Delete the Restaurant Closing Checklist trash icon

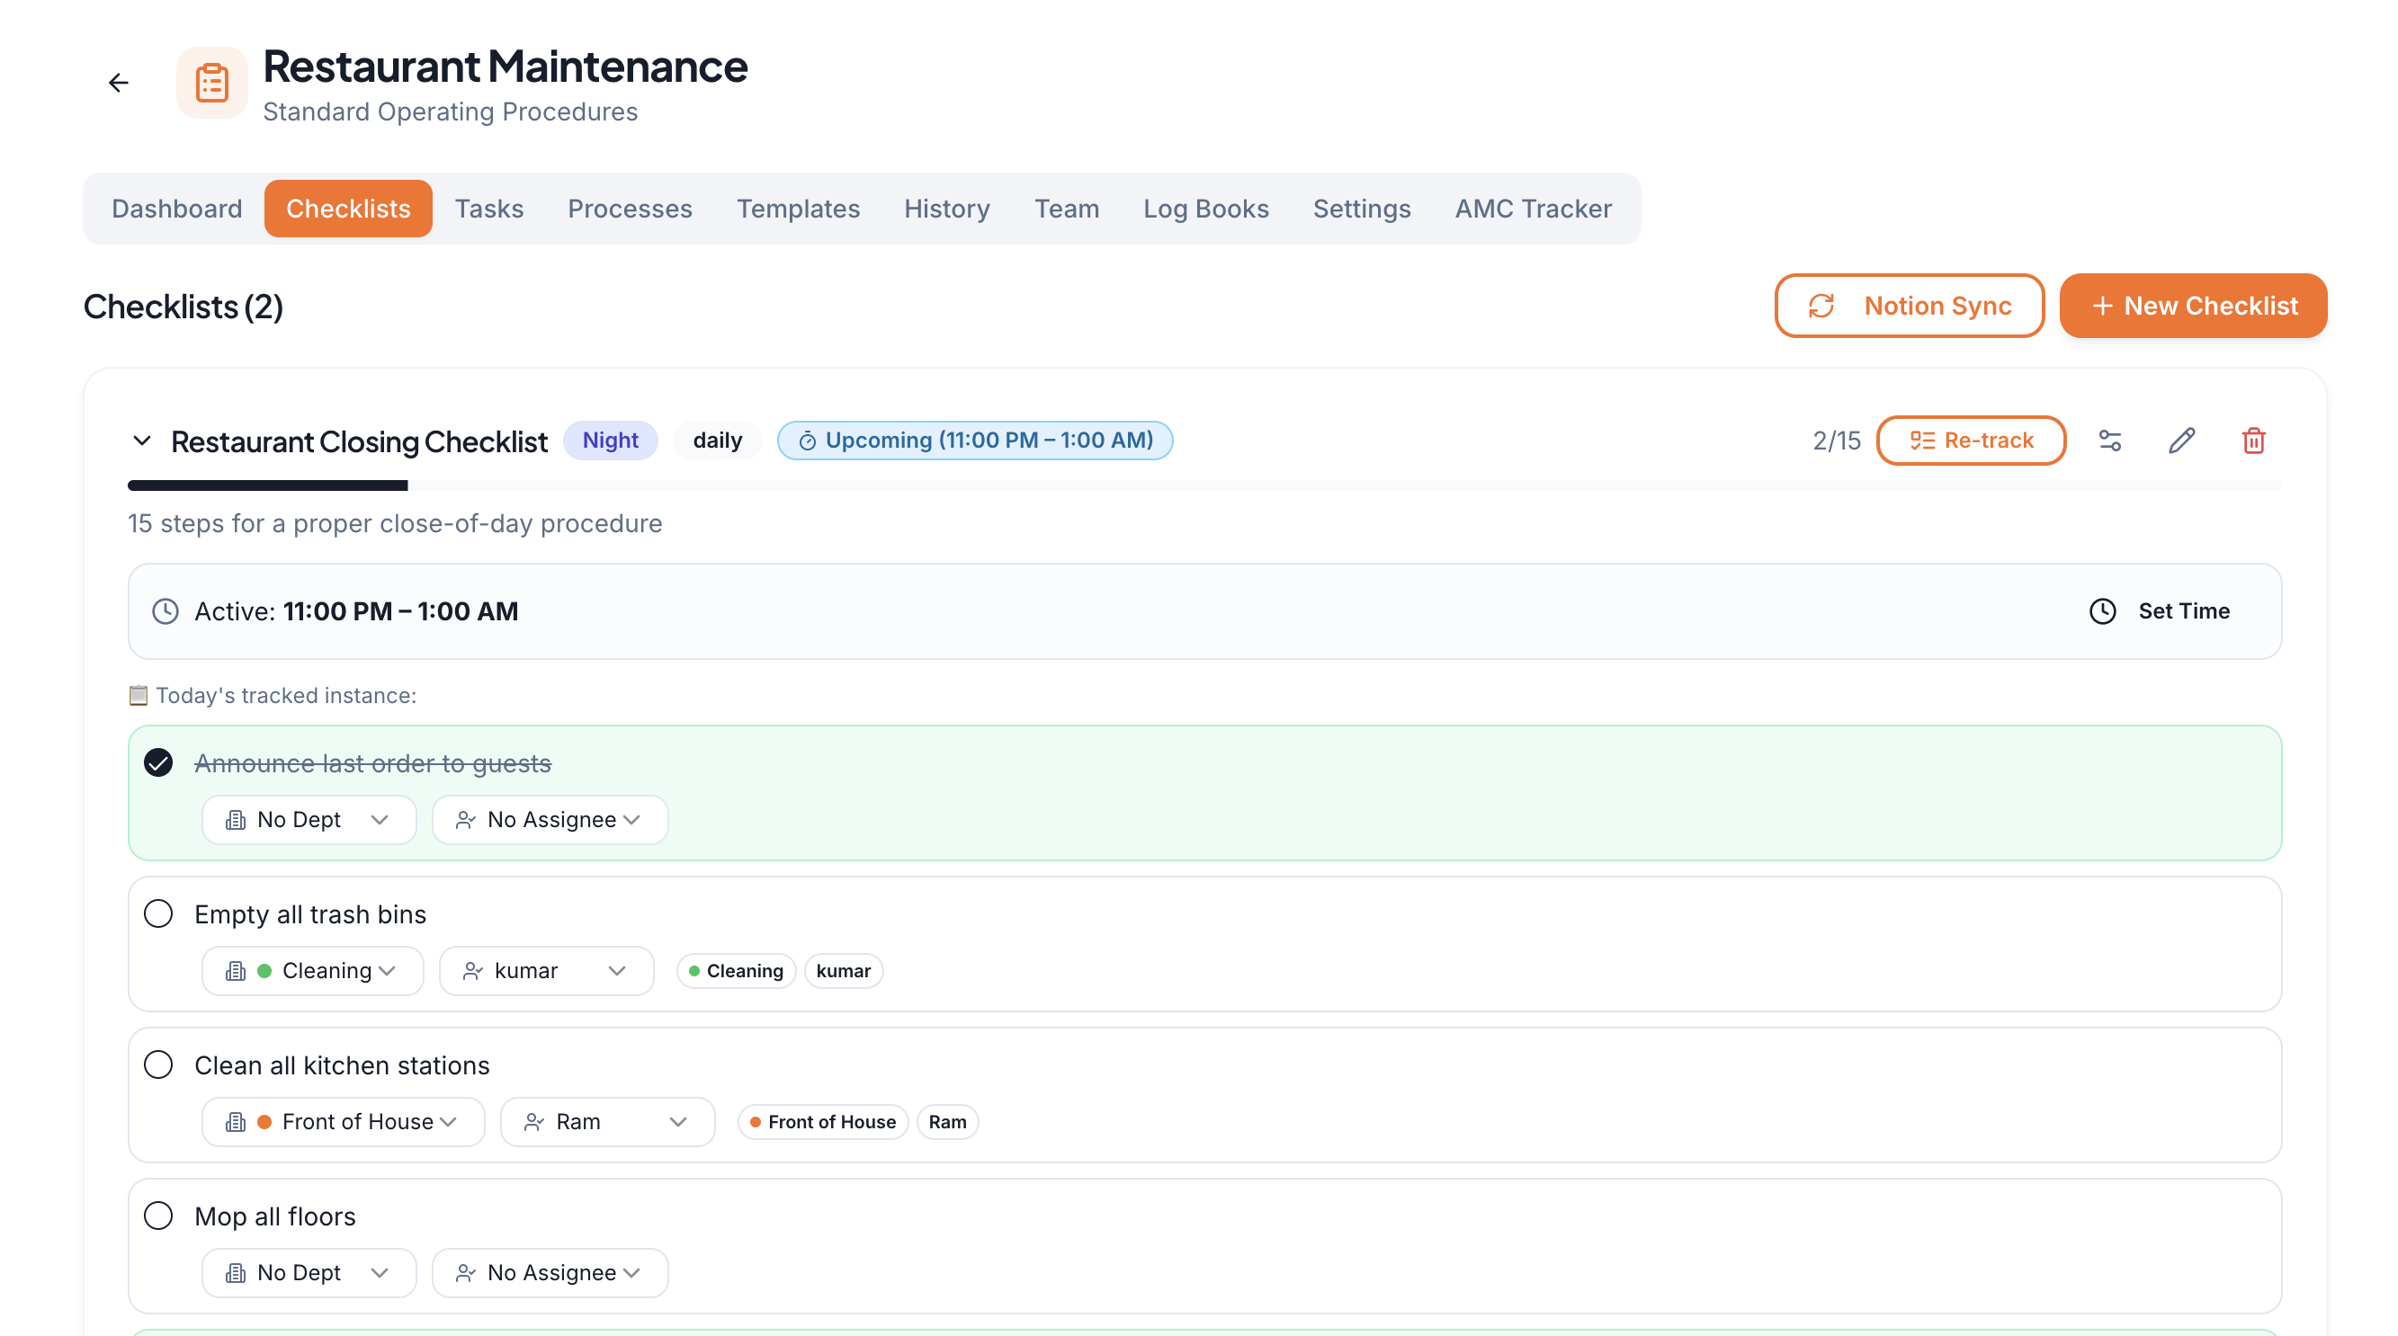[x=2254, y=440]
